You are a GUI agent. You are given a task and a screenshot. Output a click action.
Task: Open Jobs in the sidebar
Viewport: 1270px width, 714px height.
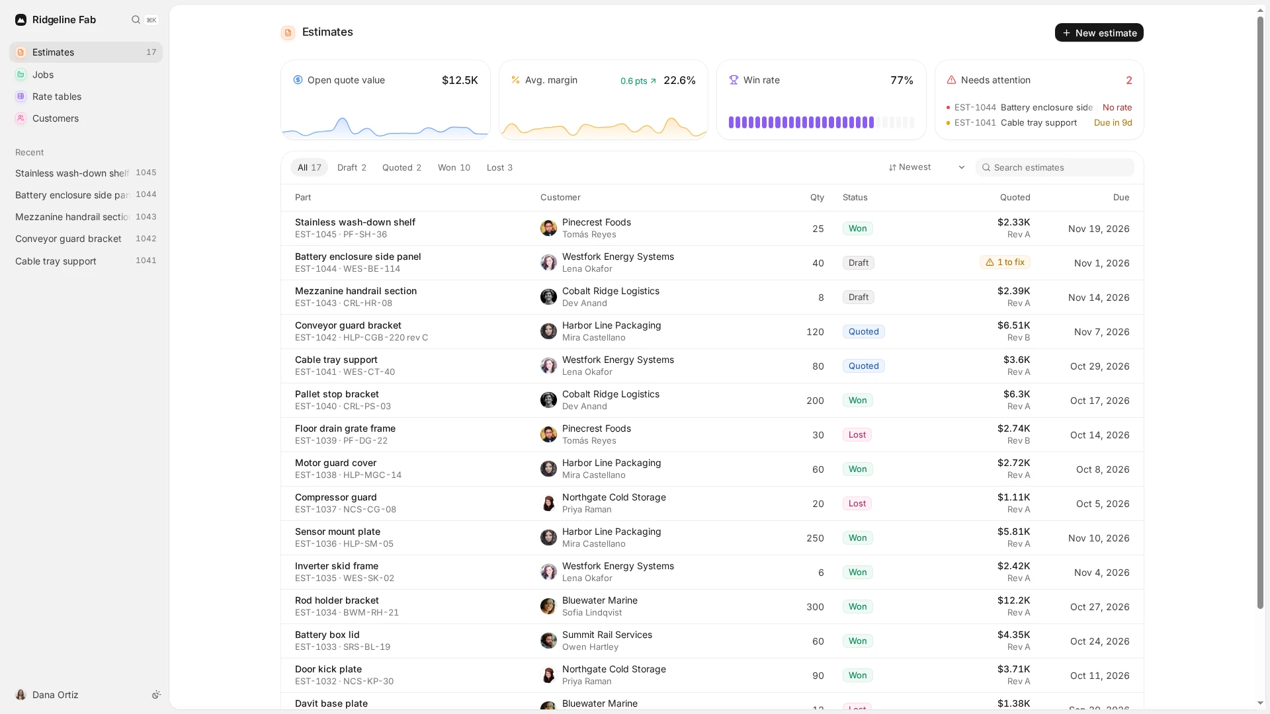click(x=86, y=75)
